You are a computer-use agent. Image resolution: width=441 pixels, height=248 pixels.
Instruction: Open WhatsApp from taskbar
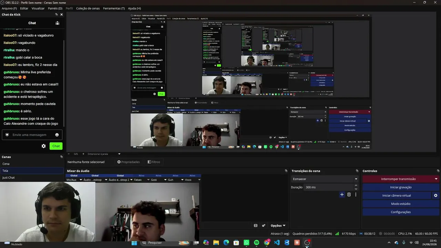coord(246,243)
